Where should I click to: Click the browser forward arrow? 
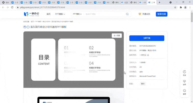(8, 7)
